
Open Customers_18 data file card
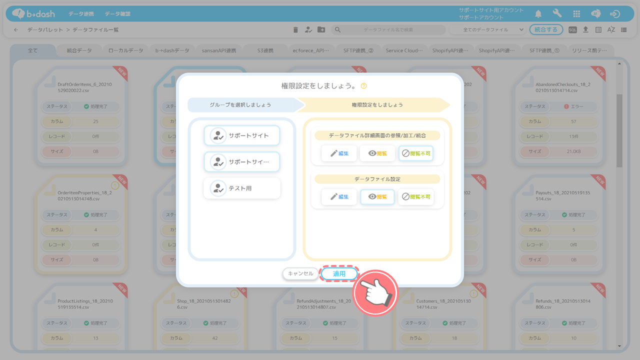tap(440, 316)
